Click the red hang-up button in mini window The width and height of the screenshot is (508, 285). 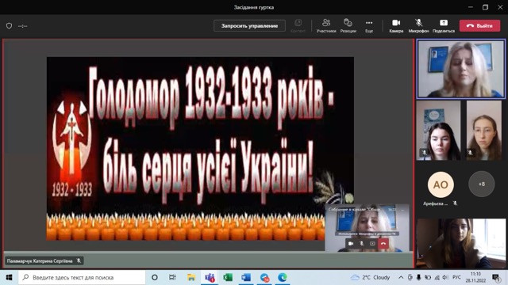click(x=383, y=243)
